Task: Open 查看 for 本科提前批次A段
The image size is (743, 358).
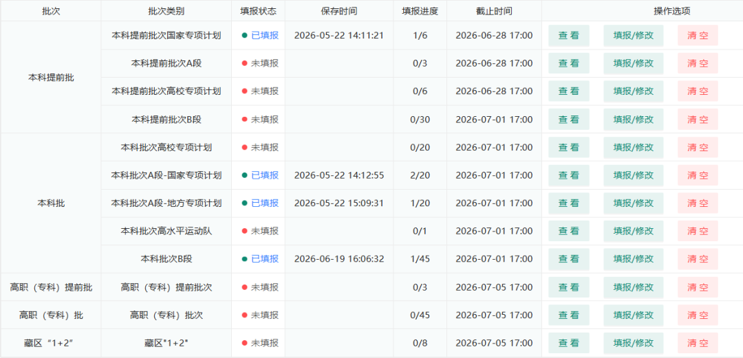Action: tap(569, 63)
